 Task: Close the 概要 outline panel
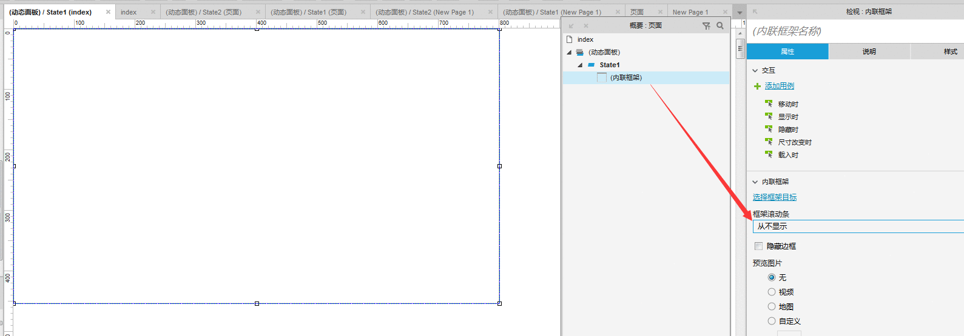586,26
